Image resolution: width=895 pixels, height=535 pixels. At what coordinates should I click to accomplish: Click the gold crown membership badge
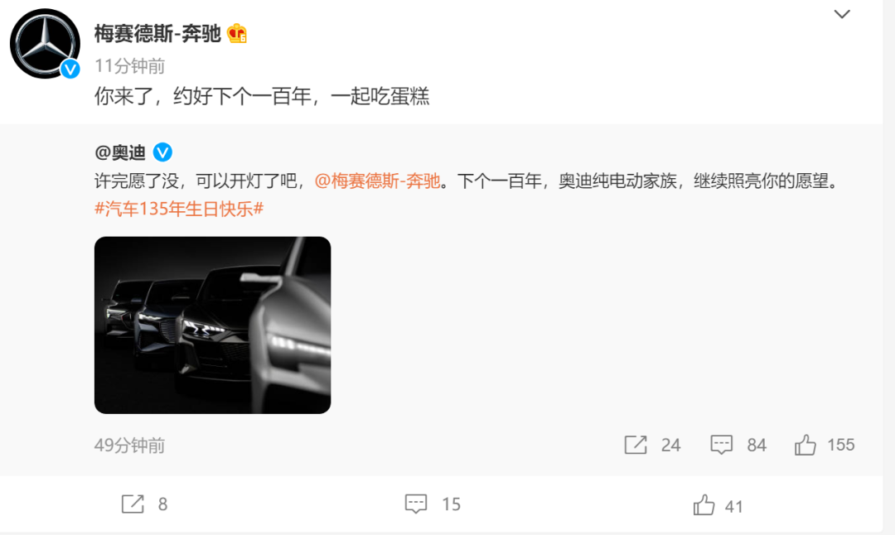237,34
